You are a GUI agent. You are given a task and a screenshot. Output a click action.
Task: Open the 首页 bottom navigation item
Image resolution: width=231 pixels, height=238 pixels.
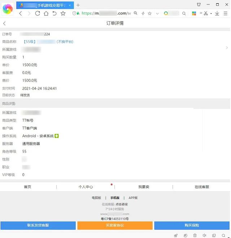[x=27, y=187]
